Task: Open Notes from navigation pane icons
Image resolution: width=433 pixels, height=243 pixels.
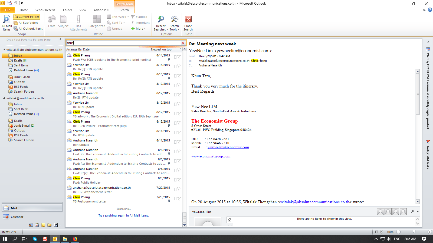Action: [x=43, y=225]
